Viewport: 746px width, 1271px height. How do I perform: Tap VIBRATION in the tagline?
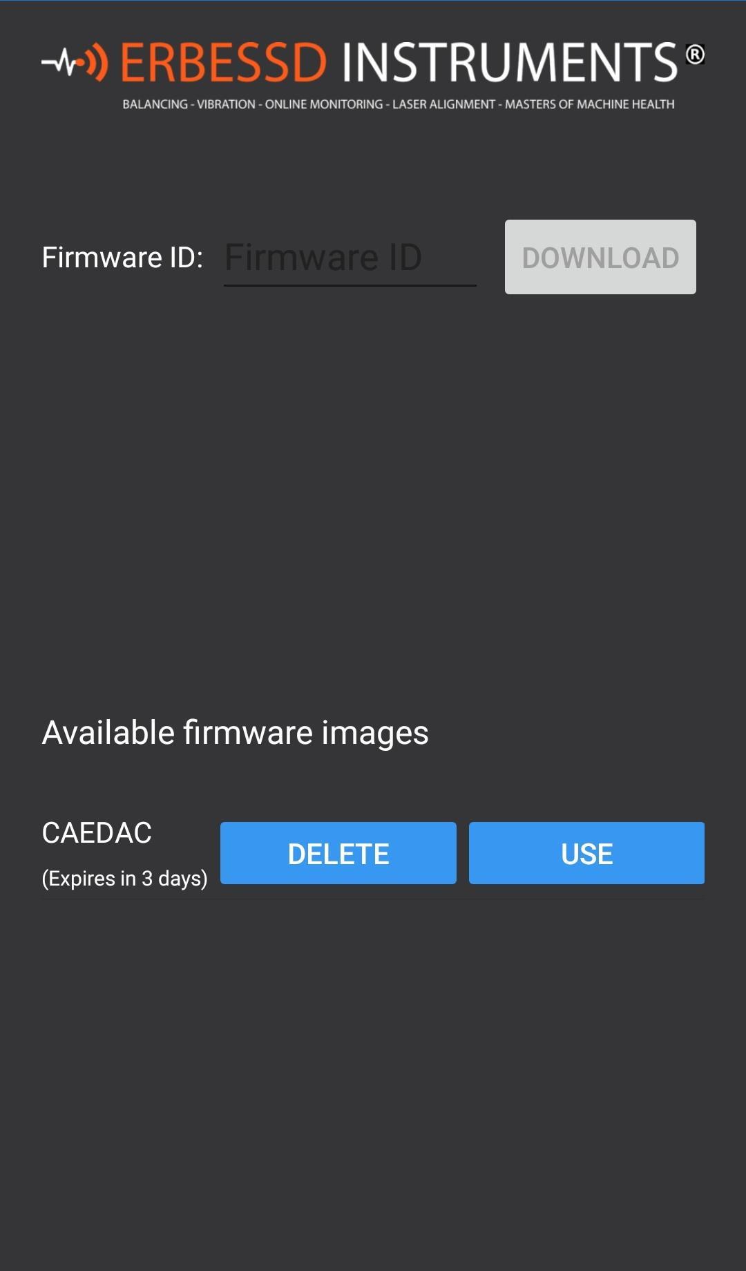click(226, 104)
